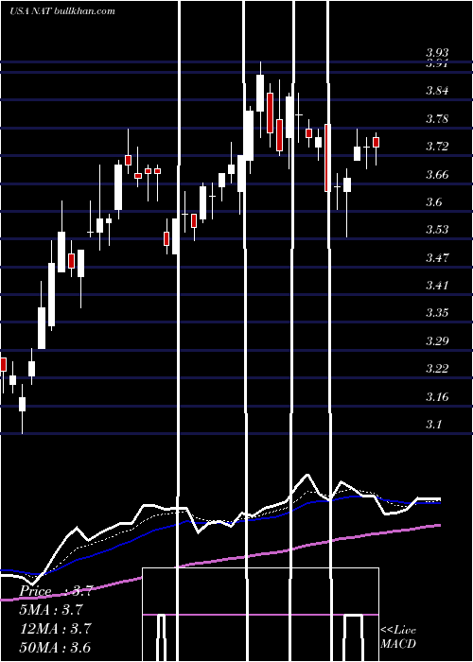Click the last red candle on the right
Viewport: 473px width, 662px height.
tap(376, 142)
